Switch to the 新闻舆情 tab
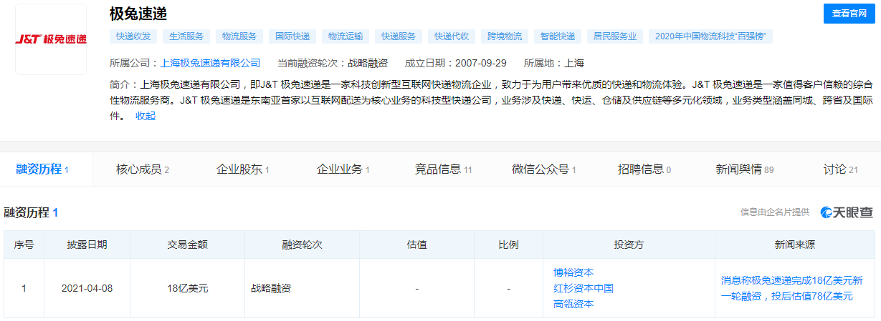Screen dimensions: 881x321 click(745, 169)
